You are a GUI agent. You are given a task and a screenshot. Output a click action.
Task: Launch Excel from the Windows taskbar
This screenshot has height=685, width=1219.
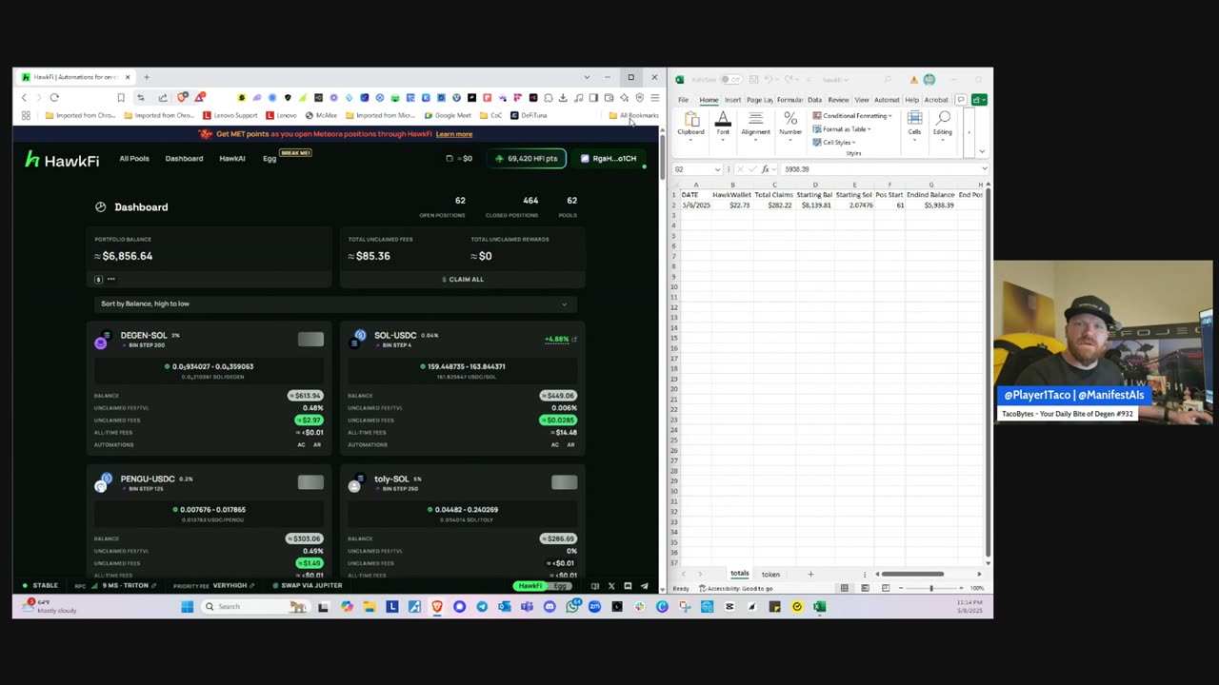819,606
